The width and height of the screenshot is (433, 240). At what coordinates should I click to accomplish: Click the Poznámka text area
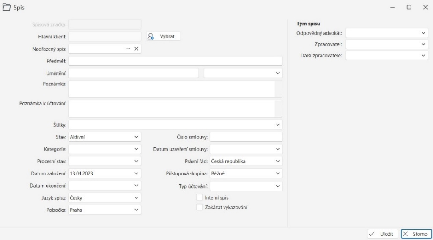pyautogui.click(x=171, y=89)
